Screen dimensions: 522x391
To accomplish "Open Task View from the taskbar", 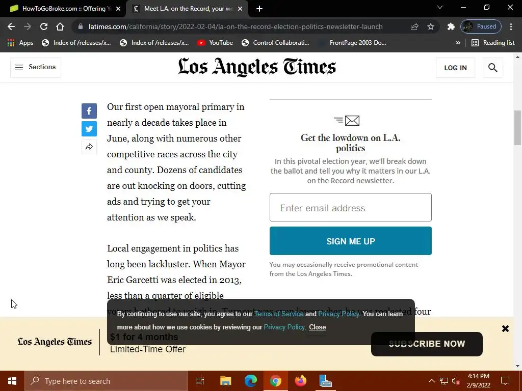I will (200, 381).
